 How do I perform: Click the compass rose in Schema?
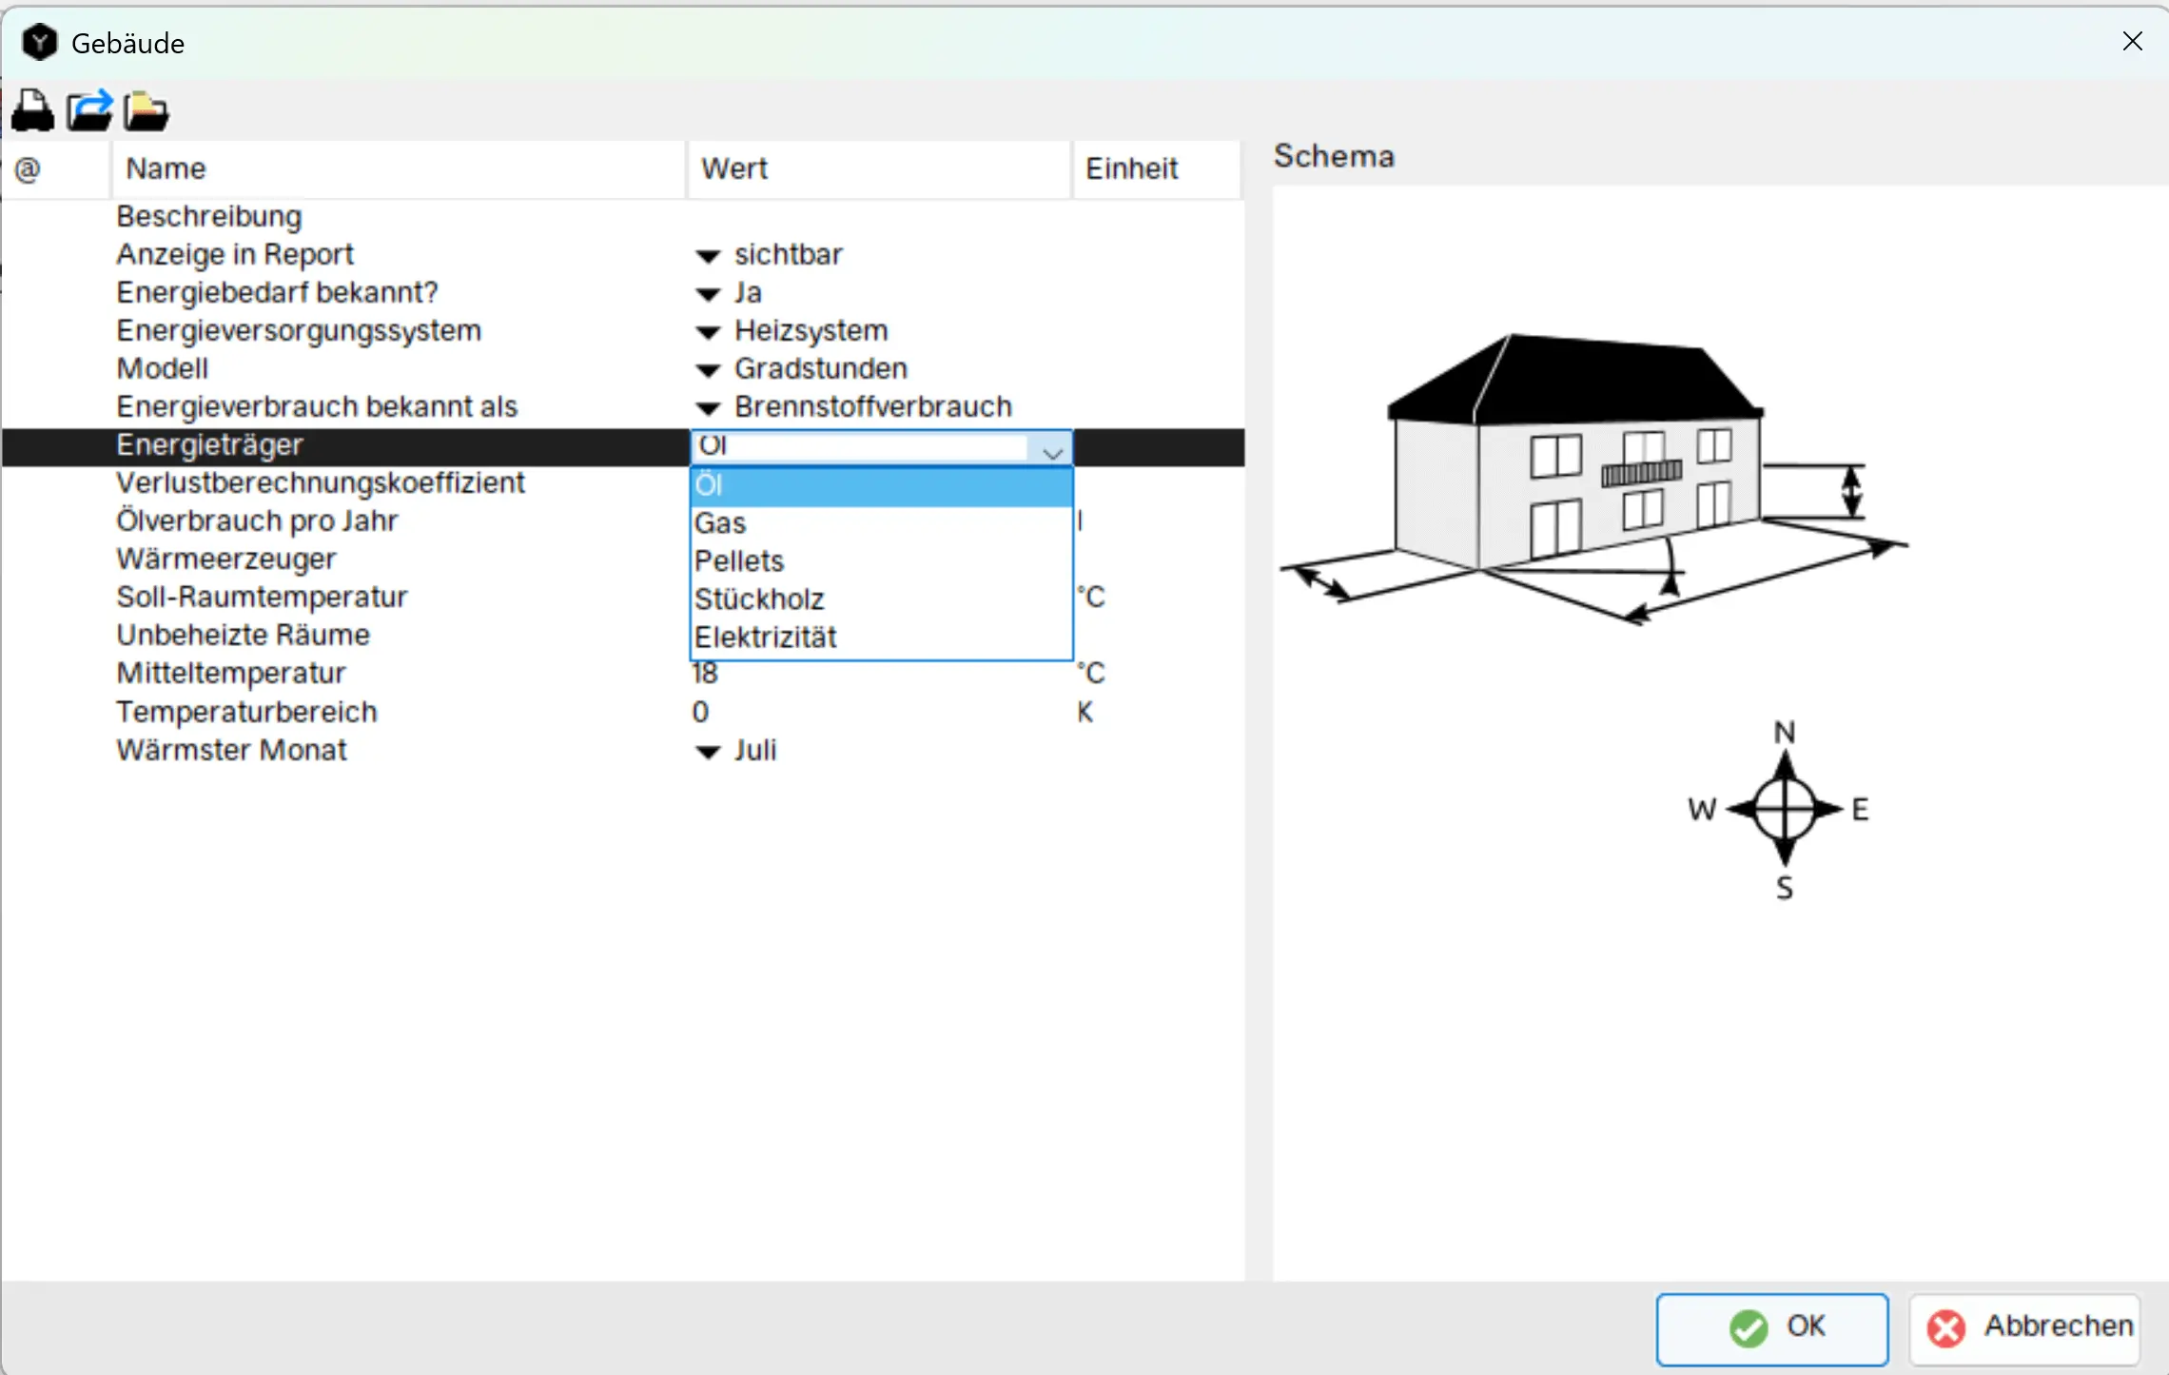(x=1784, y=809)
